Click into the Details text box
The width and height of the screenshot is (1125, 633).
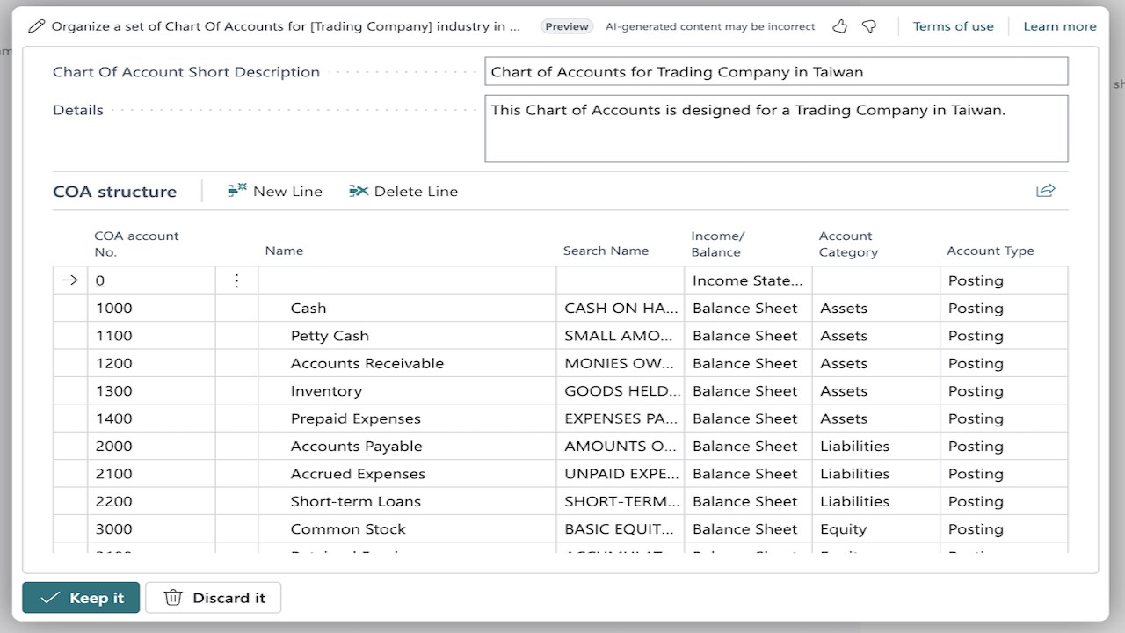(776, 128)
